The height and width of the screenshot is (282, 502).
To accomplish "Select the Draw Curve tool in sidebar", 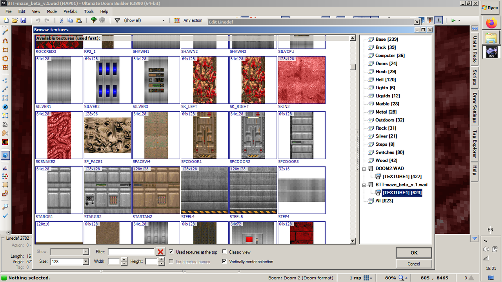I will pos(5,41).
